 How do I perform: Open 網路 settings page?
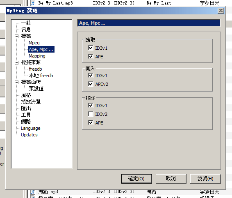pos(26,122)
